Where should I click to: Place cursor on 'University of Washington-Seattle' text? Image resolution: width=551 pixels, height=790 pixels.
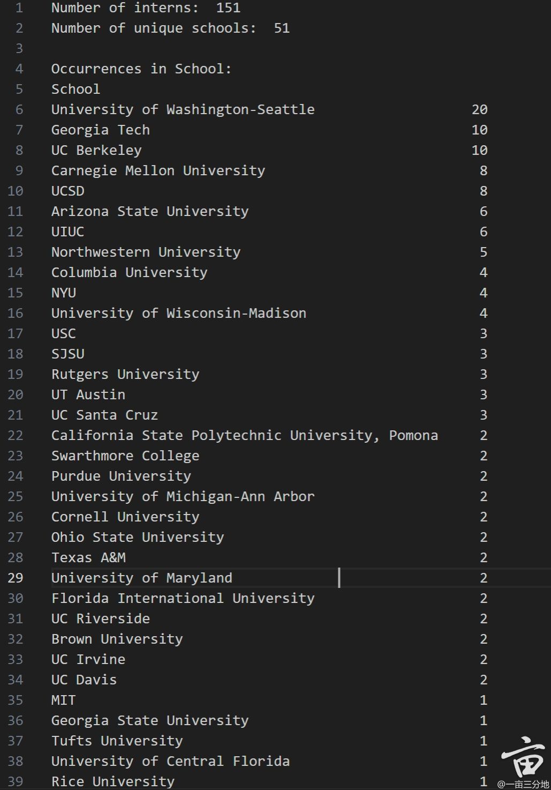tap(183, 109)
